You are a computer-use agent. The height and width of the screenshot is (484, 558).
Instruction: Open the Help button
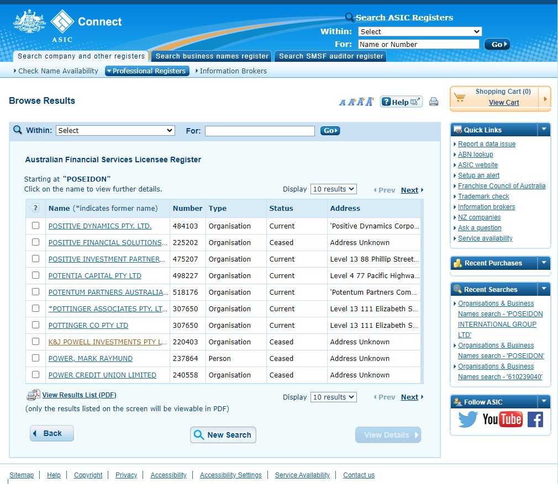401,102
